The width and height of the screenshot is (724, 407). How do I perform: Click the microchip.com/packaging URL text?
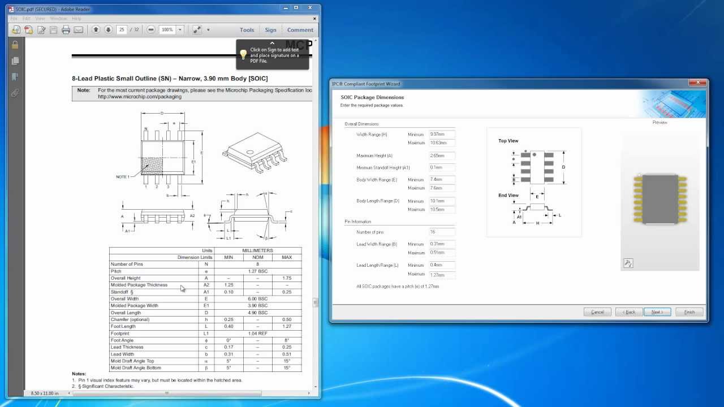[140, 97]
